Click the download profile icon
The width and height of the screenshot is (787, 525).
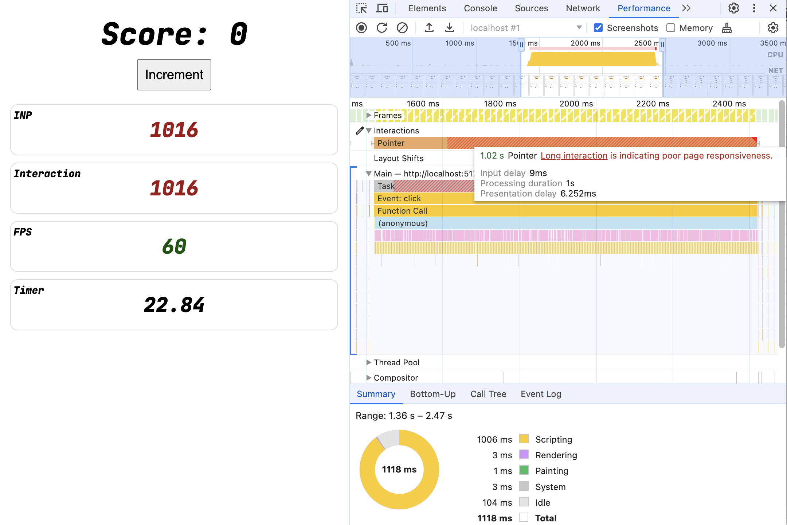tap(448, 27)
